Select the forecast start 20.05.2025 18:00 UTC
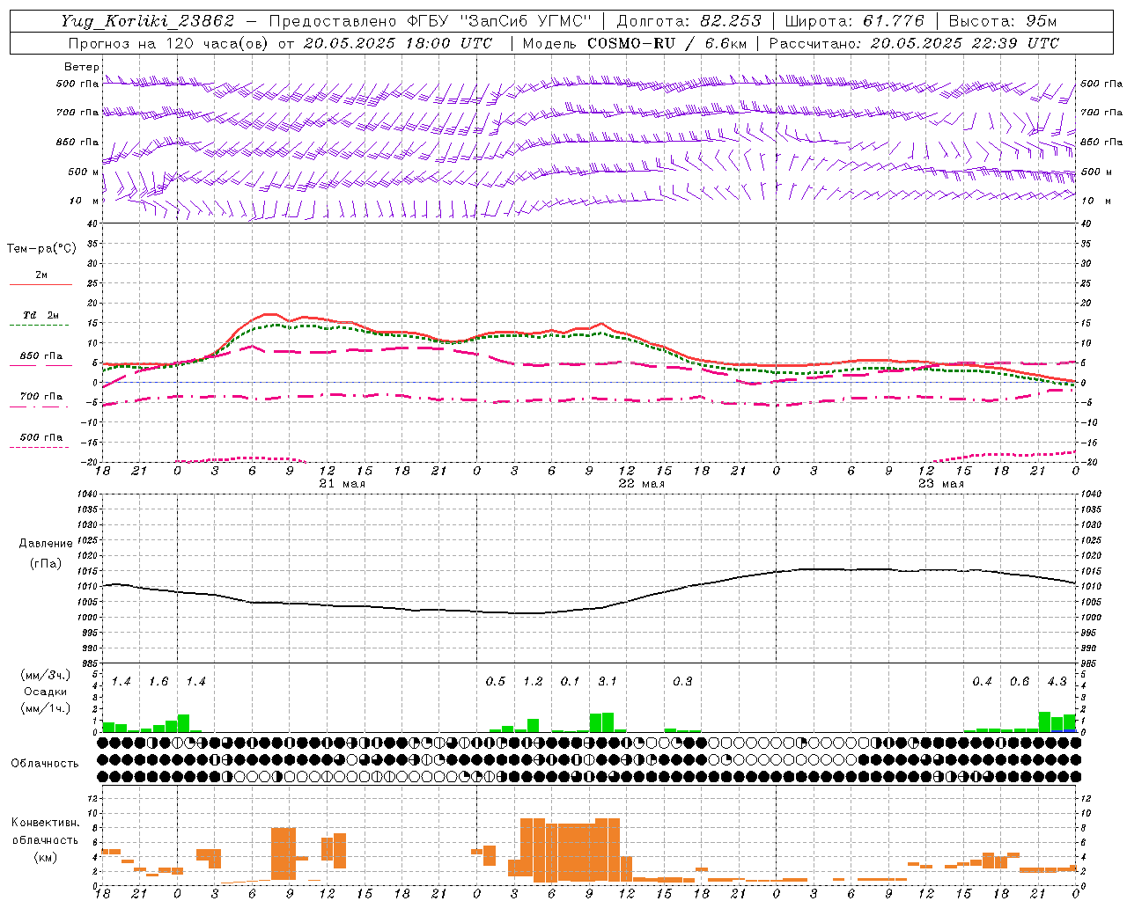The width and height of the screenshot is (1127, 901). tap(398, 43)
